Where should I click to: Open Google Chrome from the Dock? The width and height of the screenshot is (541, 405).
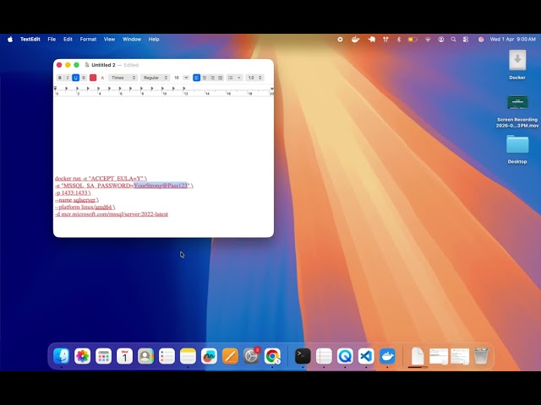pyautogui.click(x=272, y=356)
